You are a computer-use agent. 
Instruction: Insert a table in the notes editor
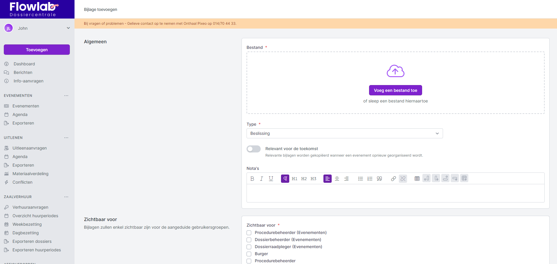point(417,179)
